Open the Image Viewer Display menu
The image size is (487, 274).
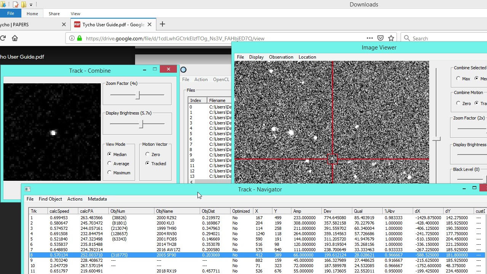click(x=256, y=57)
